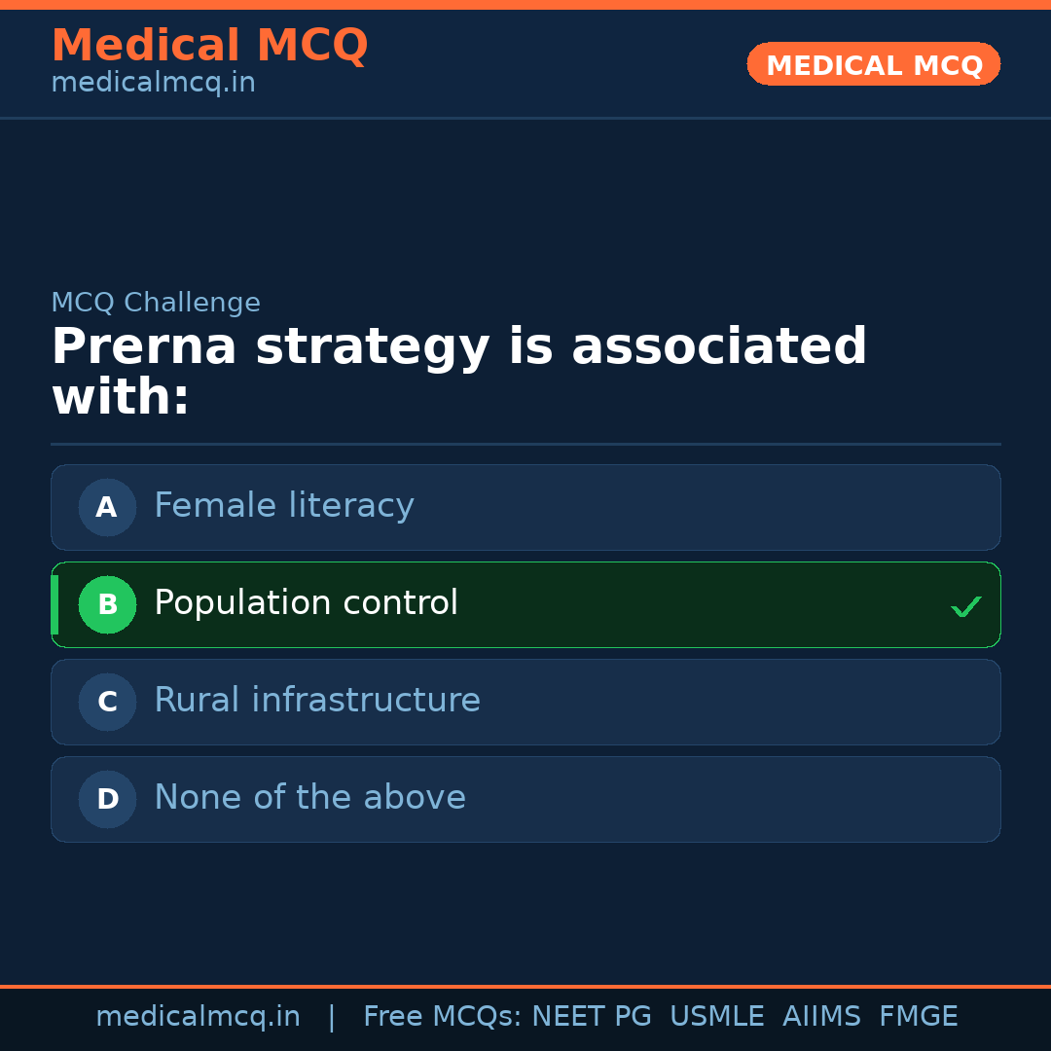Click the AIIMS text in the footer
The image size is (1051, 1051).
pos(821,1017)
